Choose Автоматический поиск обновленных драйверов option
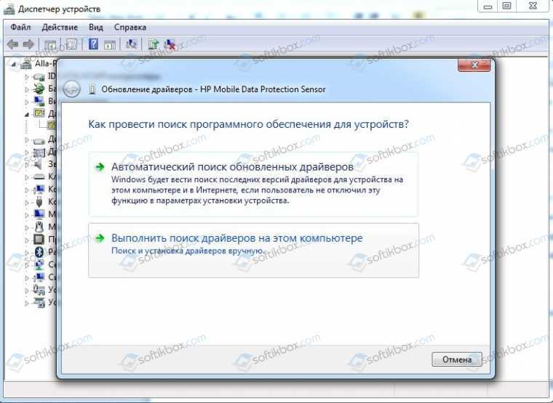Viewport: 553px width, 403px height. point(253,184)
